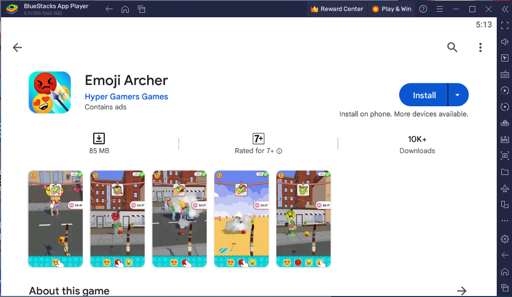The image size is (512, 297).
Task: Open Play Store search
Action: pos(452,47)
